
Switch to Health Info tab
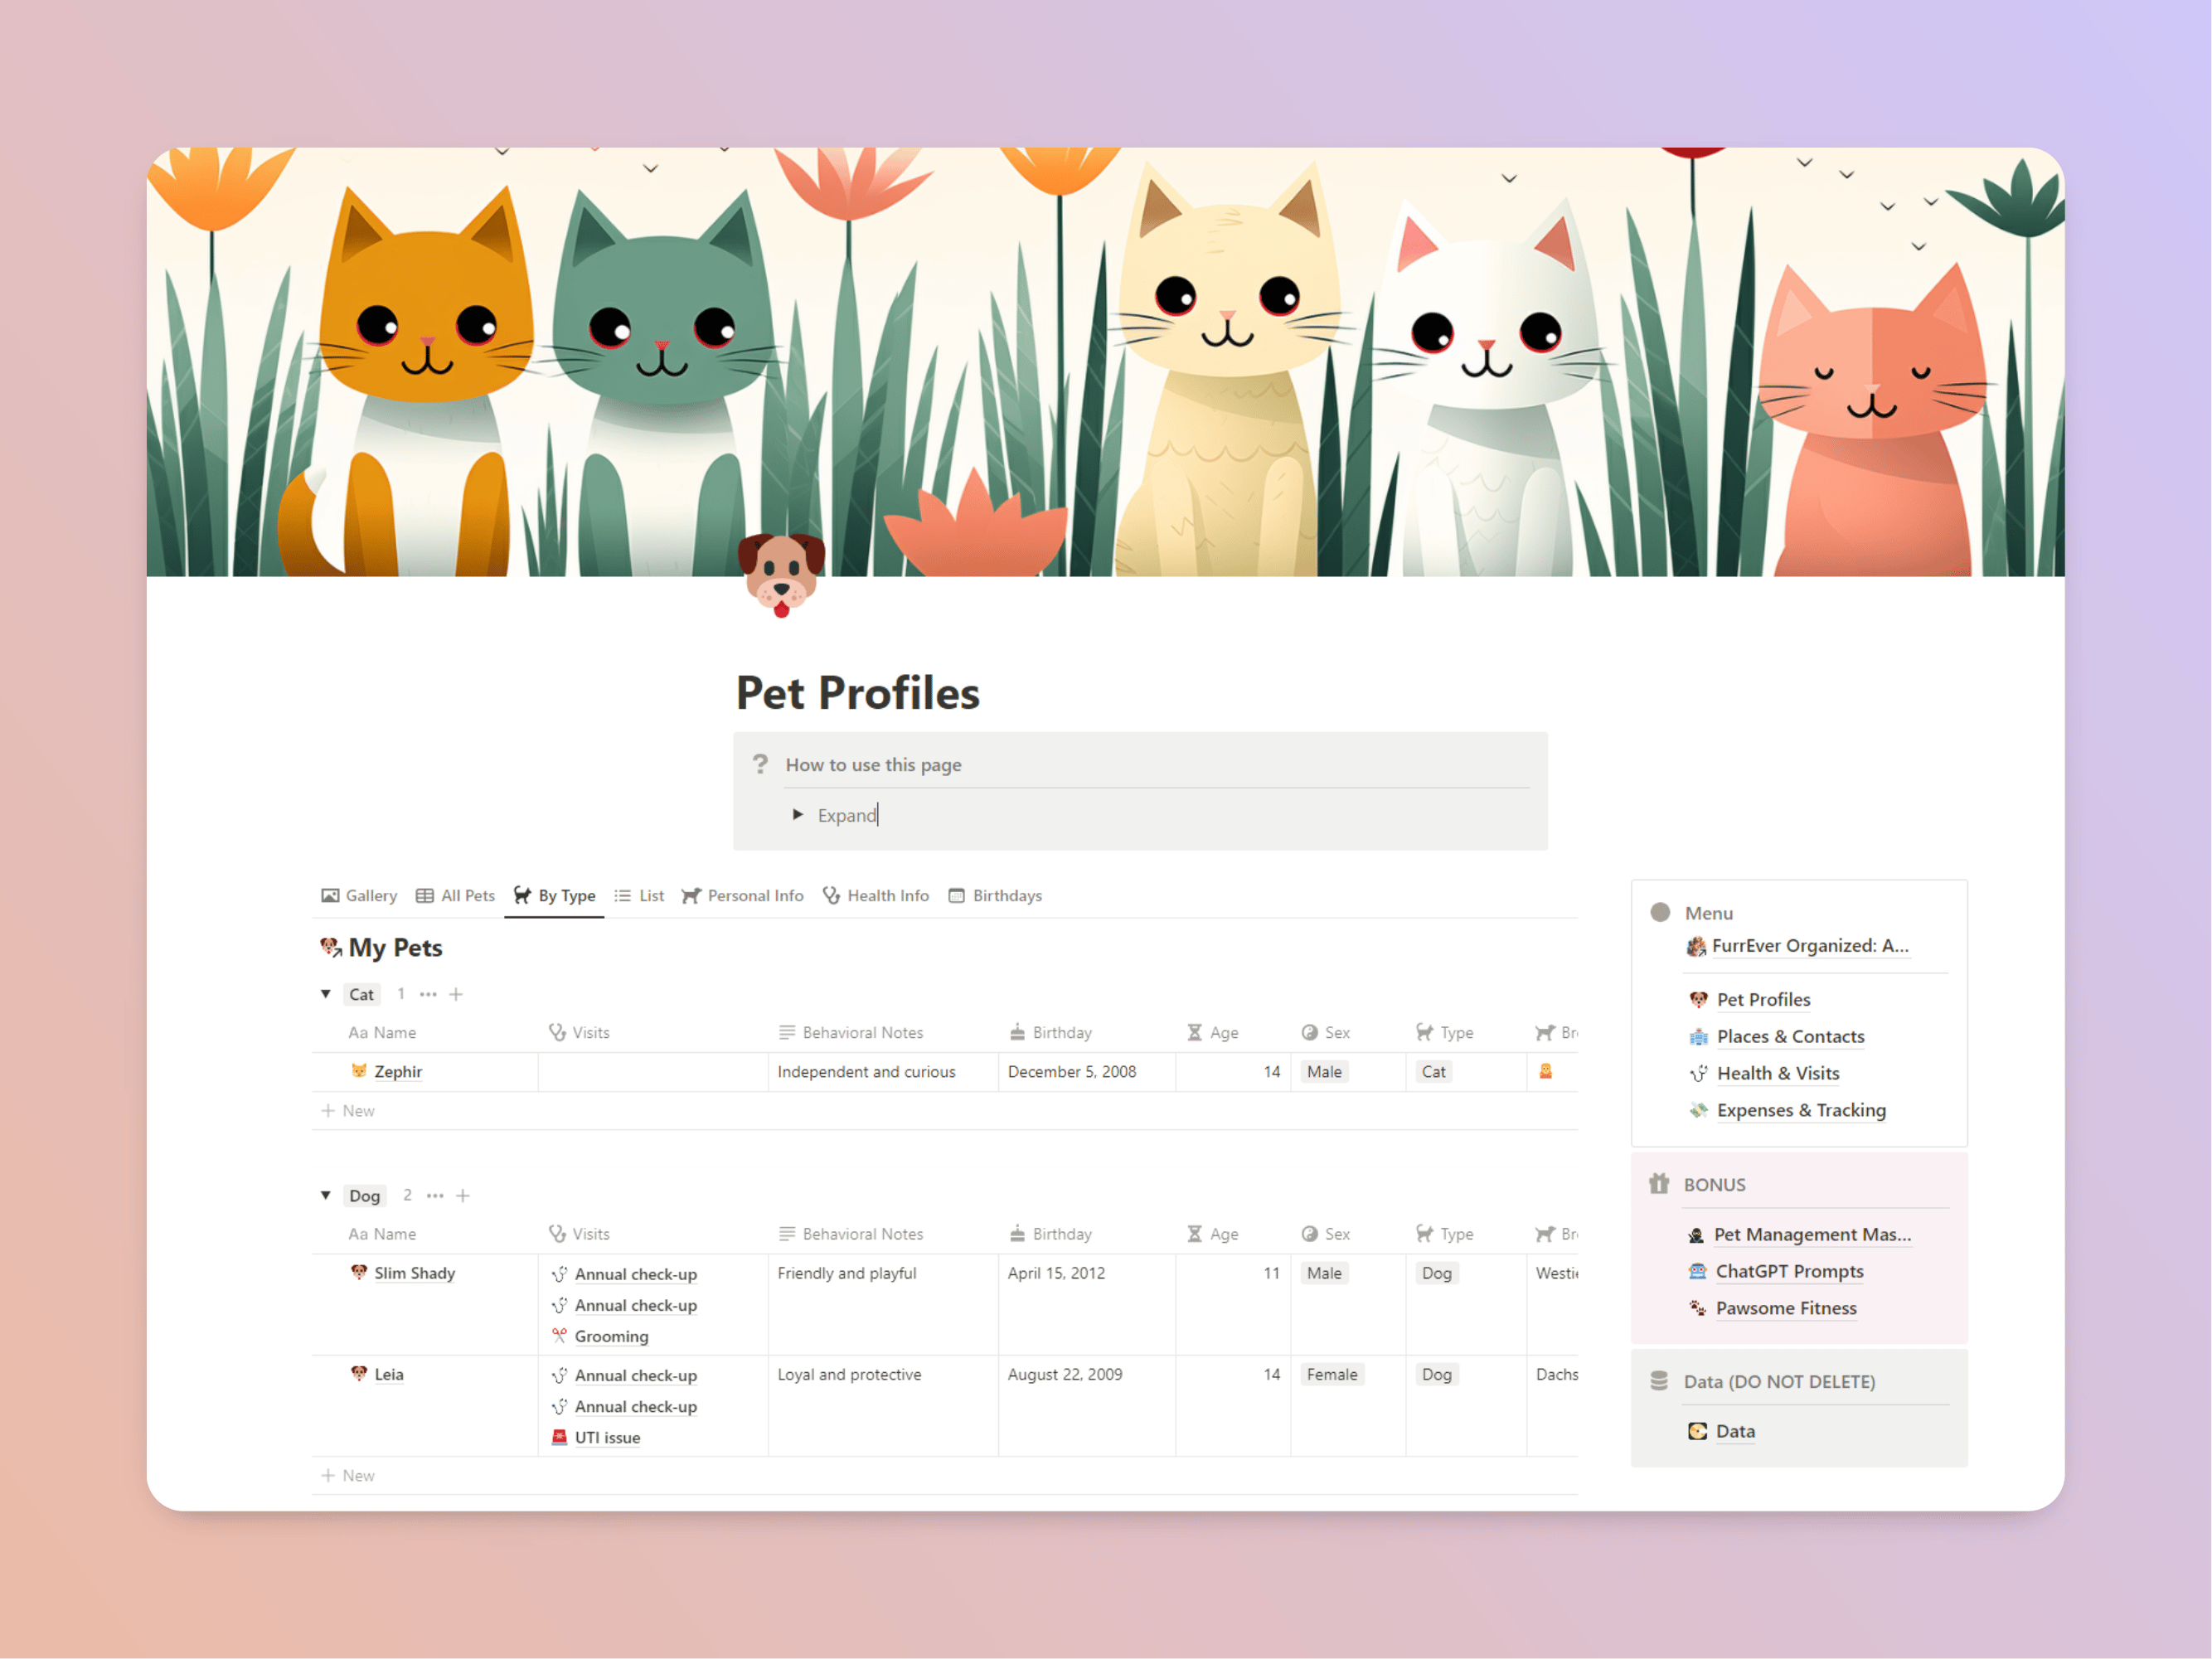[x=876, y=896]
